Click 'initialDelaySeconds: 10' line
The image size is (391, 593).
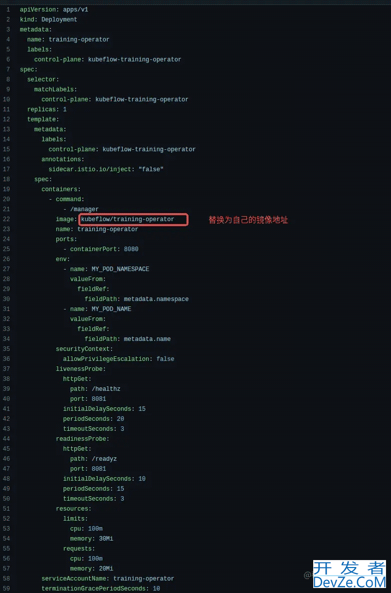coord(104,479)
